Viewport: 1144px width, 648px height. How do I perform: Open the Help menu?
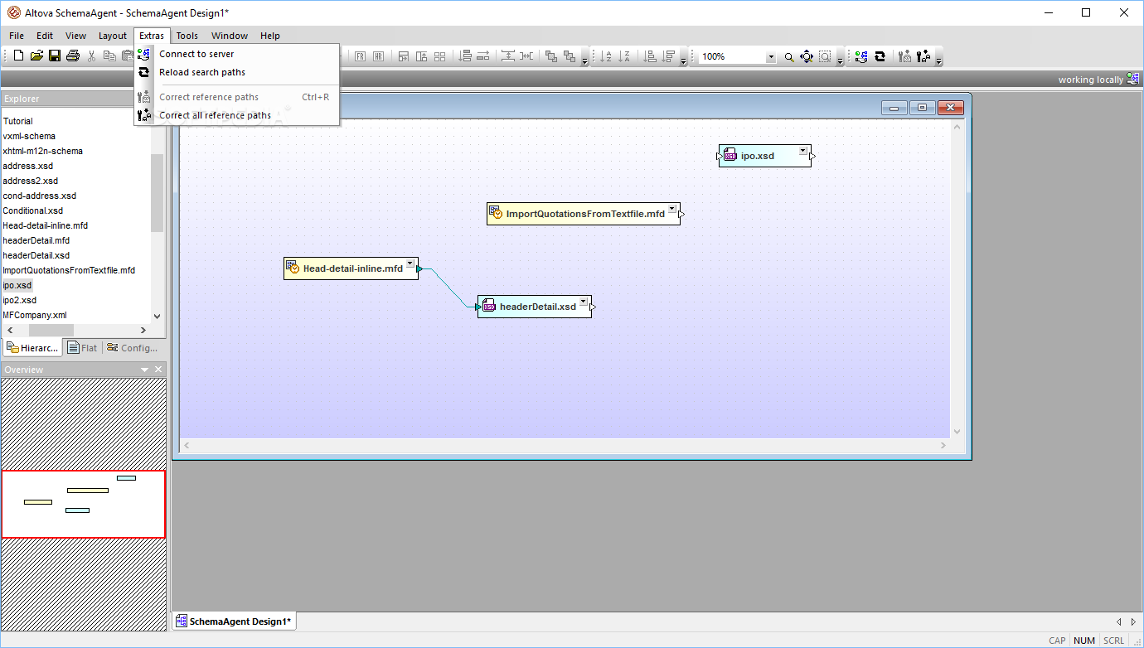click(x=270, y=36)
